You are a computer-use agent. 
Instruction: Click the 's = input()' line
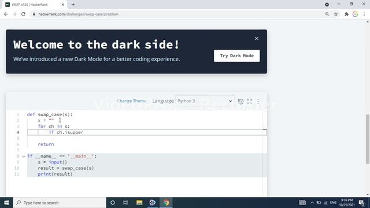(x=53, y=162)
